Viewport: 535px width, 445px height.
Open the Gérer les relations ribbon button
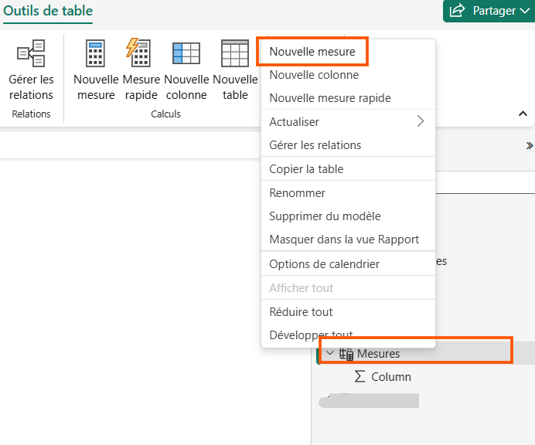click(31, 70)
